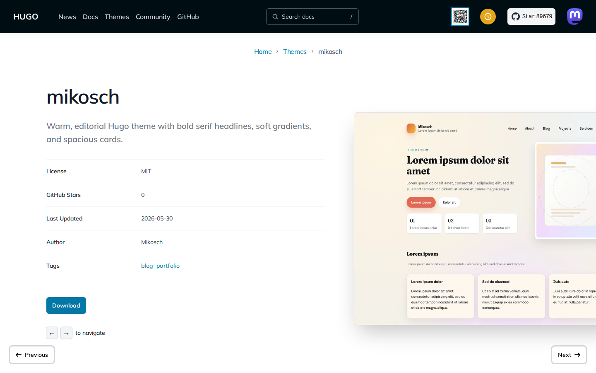Viewport: 596px width, 373px height.
Task: Follow the Themes breadcrumb link
Action: (x=295, y=51)
